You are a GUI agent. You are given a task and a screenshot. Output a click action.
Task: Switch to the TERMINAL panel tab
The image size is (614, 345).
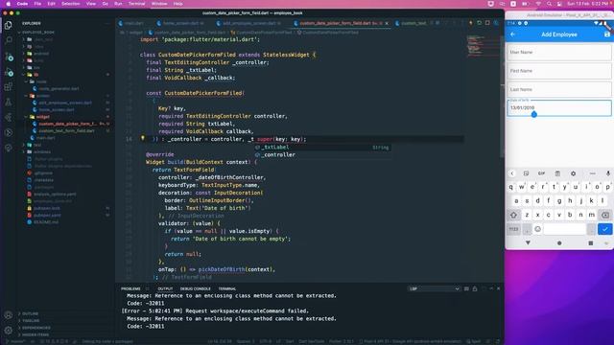(227, 288)
